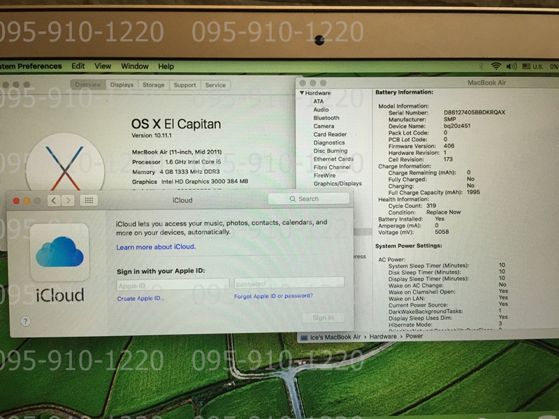Open the View menu
Image resolution: width=559 pixels, height=419 pixels.
point(103,66)
